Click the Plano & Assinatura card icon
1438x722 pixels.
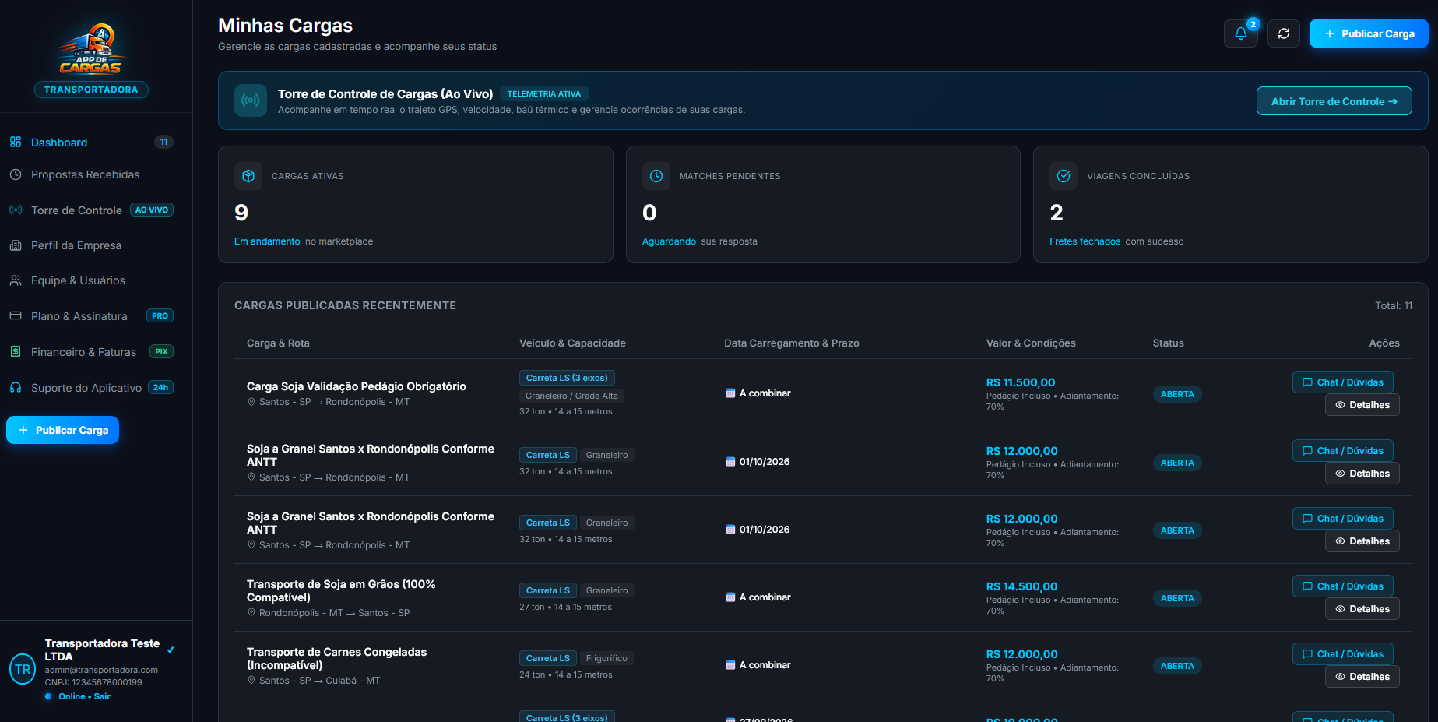pyautogui.click(x=16, y=315)
